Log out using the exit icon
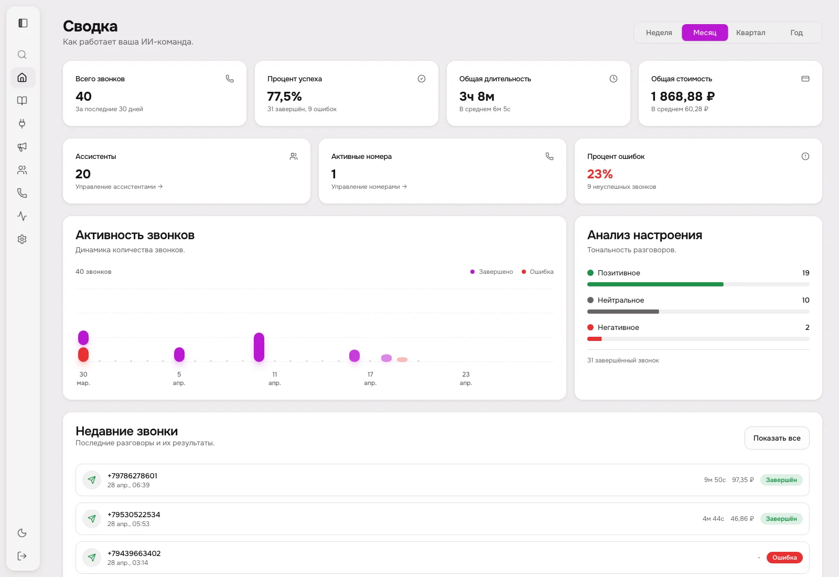 point(22,556)
